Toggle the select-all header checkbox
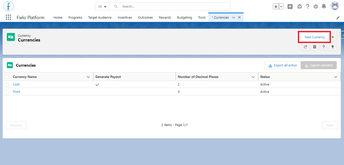344x165 pixels. click(x=7, y=77)
